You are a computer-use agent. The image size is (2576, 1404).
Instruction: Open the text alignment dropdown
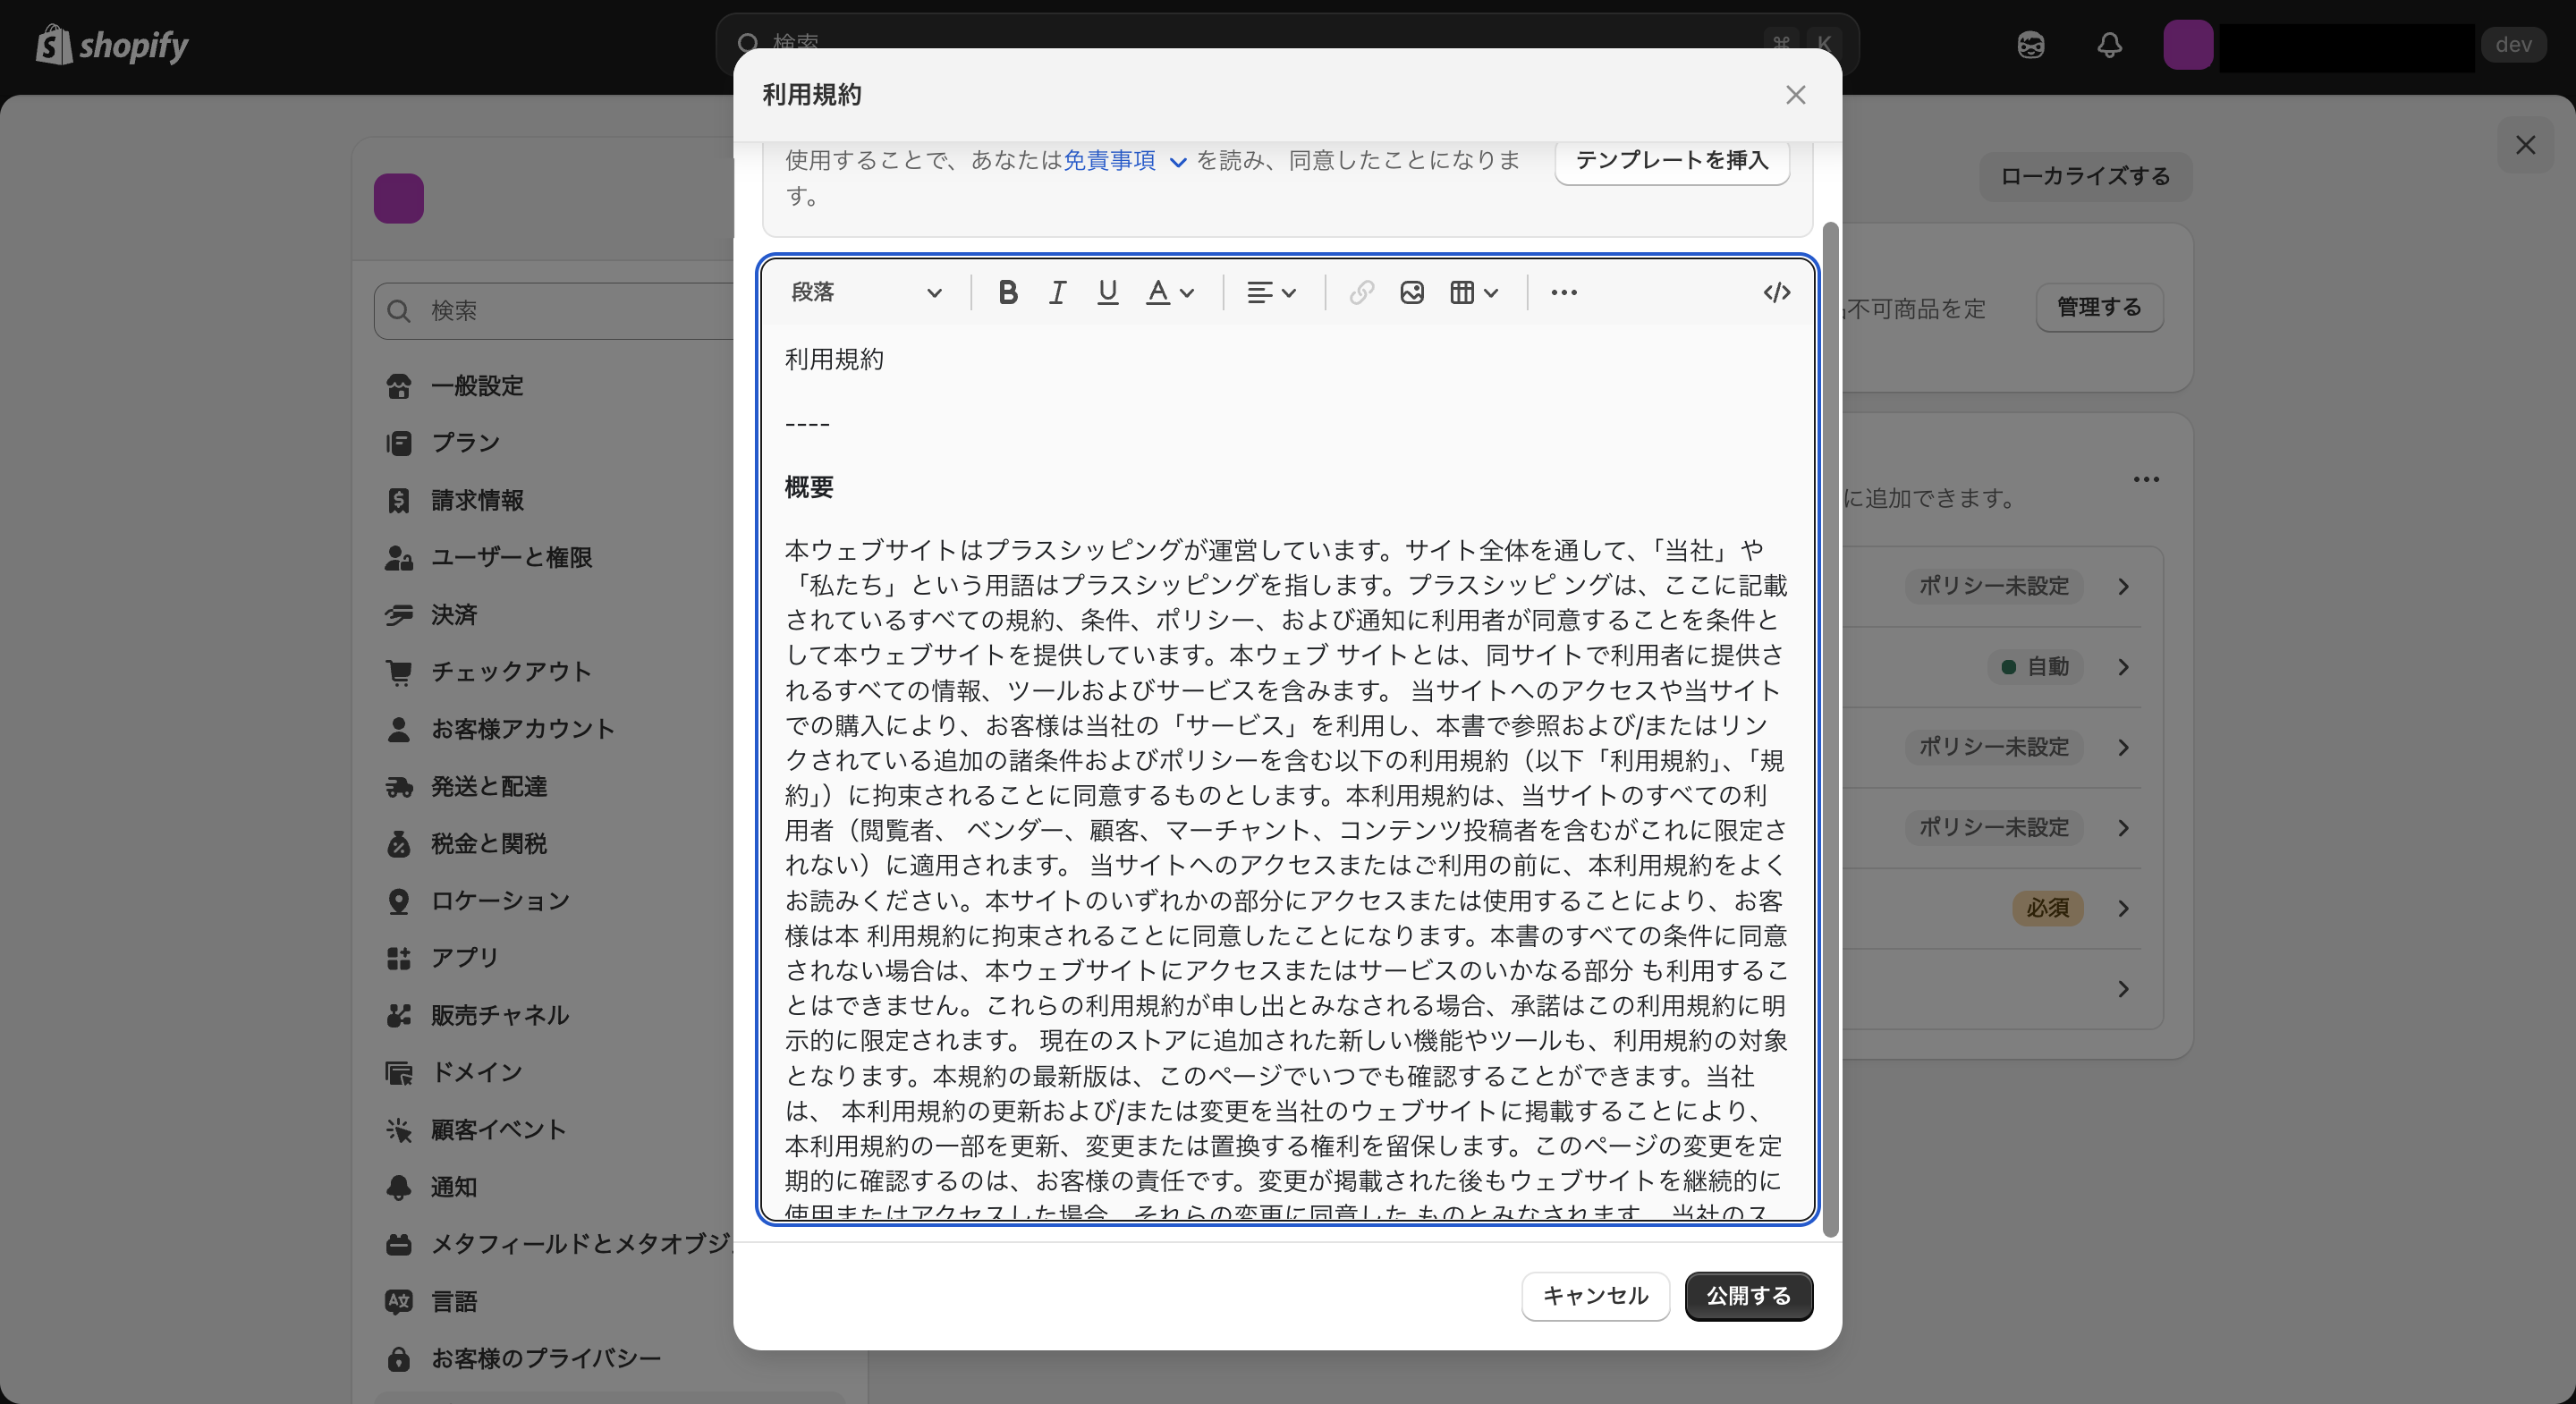tap(1272, 292)
